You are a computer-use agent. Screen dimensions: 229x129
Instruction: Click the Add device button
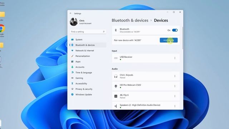[169, 40]
